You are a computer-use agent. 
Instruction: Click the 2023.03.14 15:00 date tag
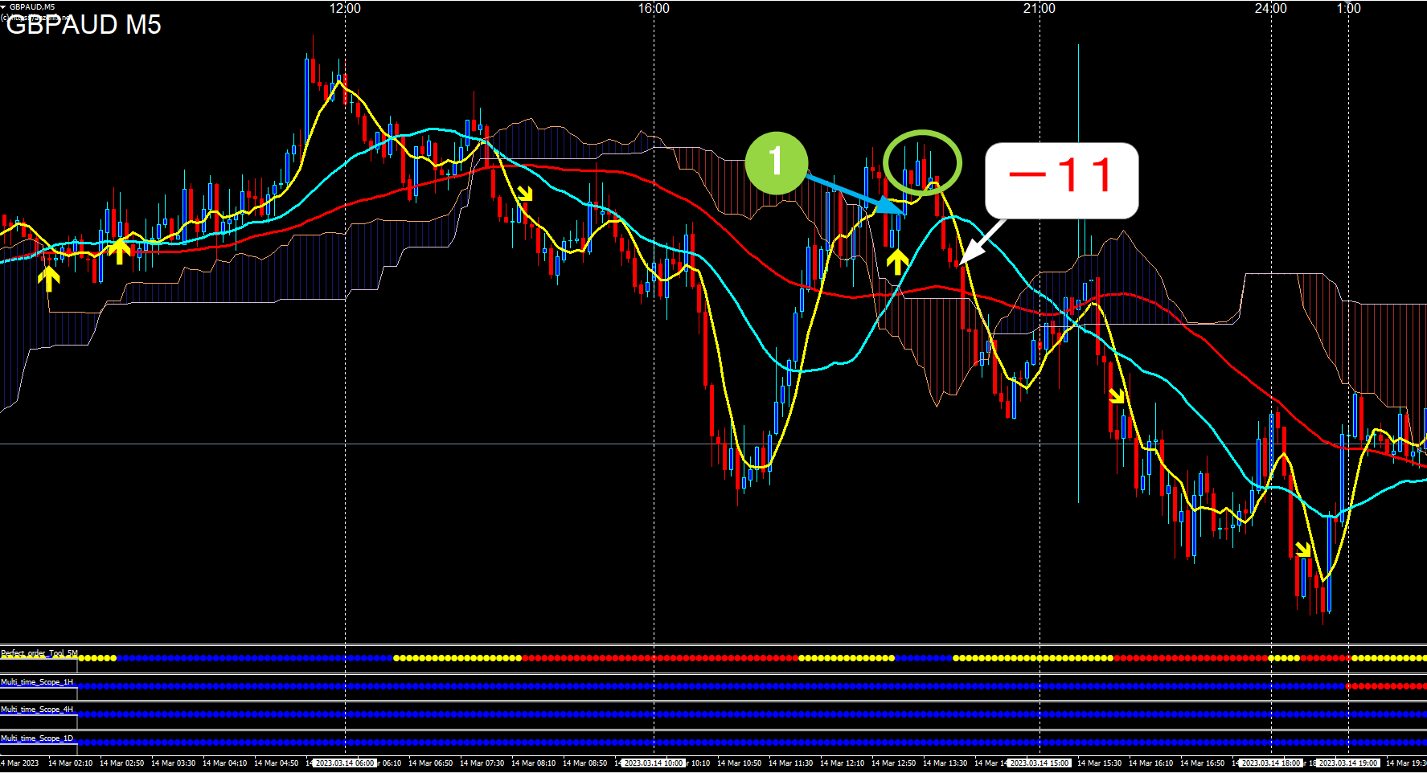click(x=1039, y=763)
